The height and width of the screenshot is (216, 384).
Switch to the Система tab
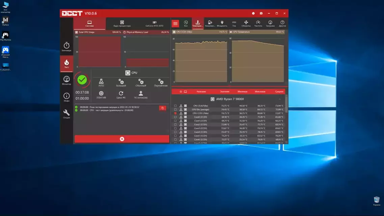coord(89,24)
